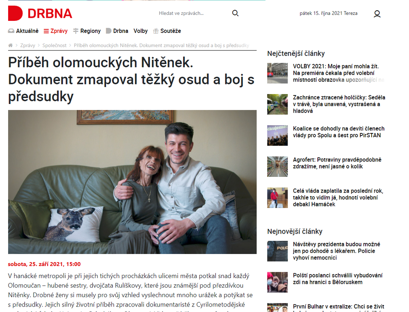Click the main article photo

tap(132, 182)
